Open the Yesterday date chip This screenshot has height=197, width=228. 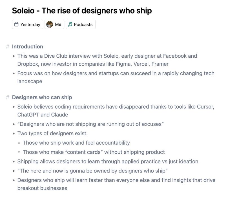coord(28,24)
